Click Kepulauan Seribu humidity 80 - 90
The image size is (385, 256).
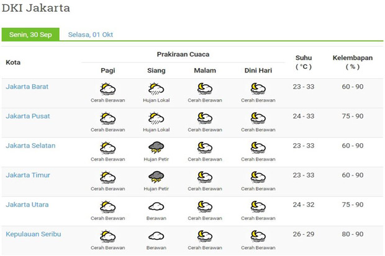tap(353, 234)
